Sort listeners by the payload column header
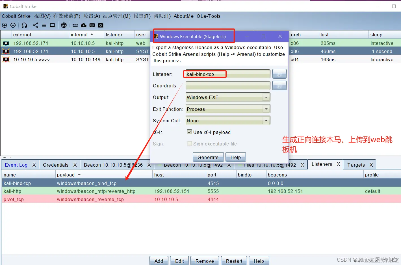This screenshot has height=265, width=401. (x=104, y=175)
